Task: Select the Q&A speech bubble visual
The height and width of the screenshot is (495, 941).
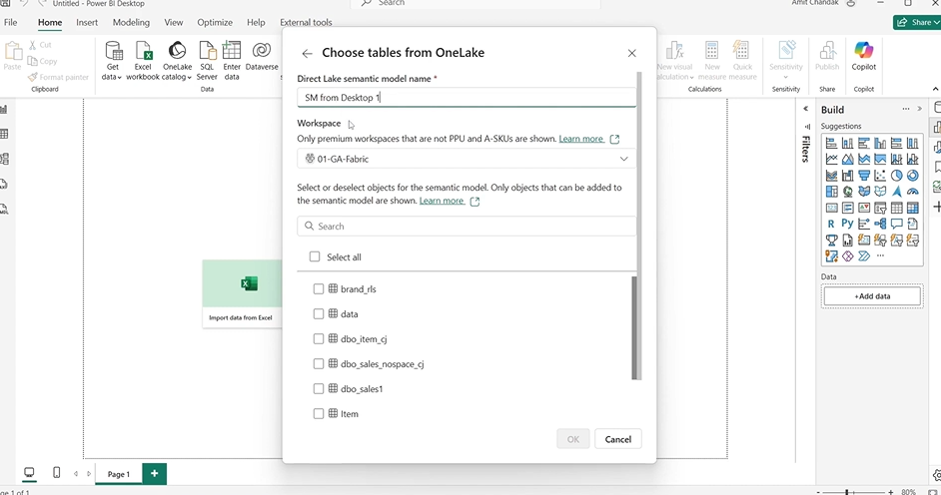Action: (896, 225)
